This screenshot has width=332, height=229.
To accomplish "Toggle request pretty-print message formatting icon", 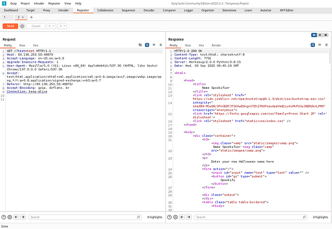I will tap(147, 45).
